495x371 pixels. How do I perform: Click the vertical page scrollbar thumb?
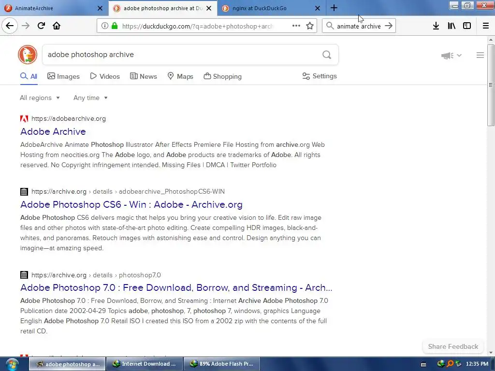pos(491,85)
